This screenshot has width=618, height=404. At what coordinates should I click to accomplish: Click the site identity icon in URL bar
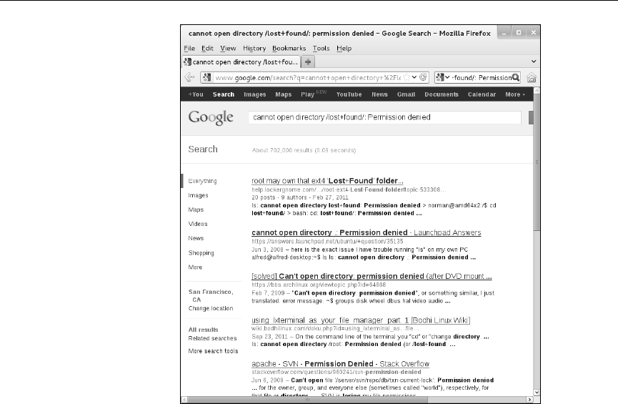pyautogui.click(x=207, y=78)
